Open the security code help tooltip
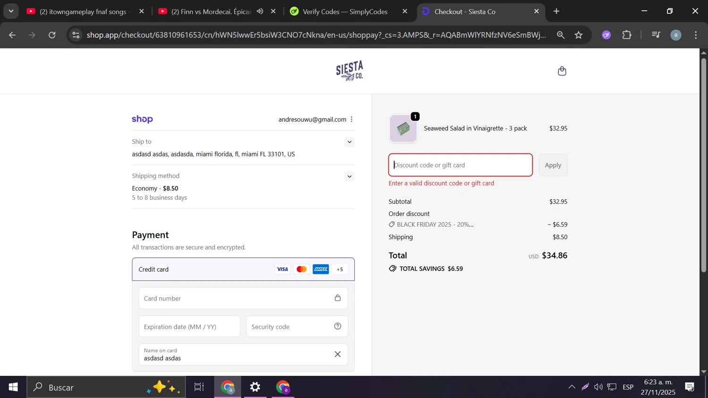 [x=337, y=326]
